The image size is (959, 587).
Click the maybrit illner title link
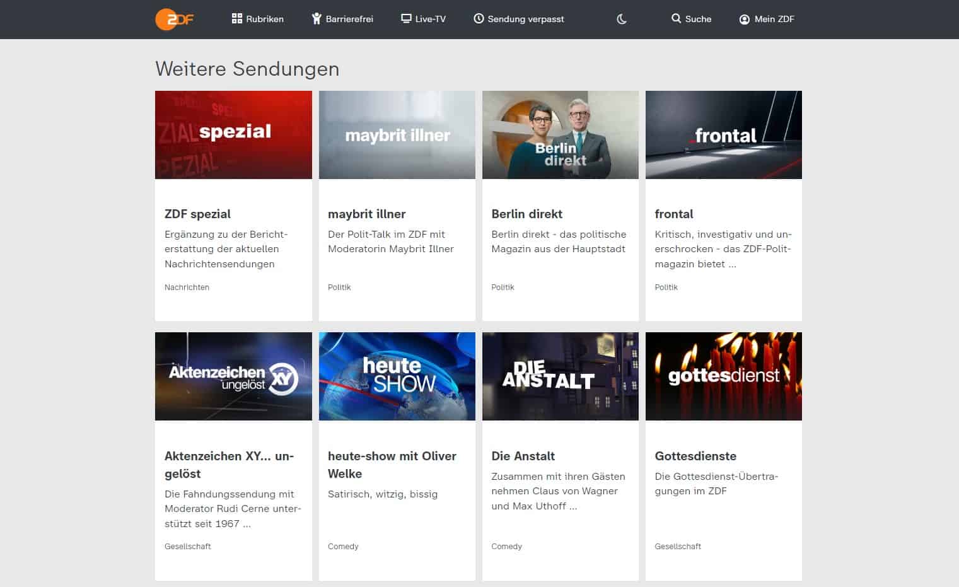[x=367, y=214]
